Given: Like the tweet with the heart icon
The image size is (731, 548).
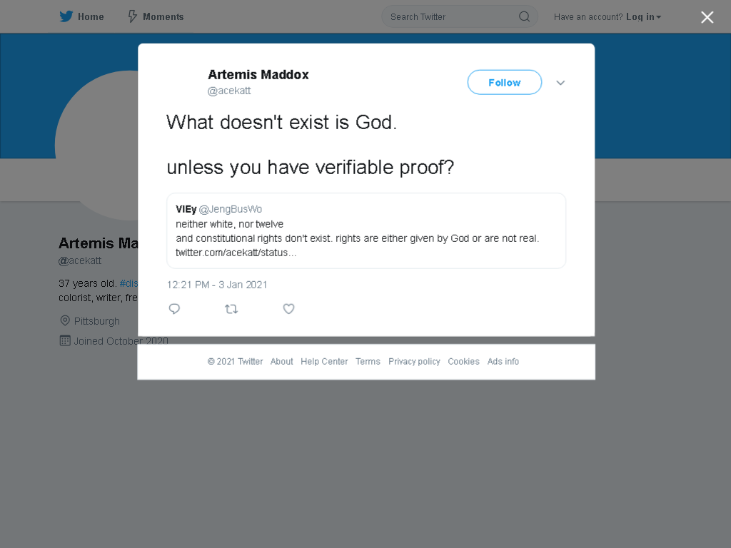Looking at the screenshot, I should pyautogui.click(x=288, y=309).
